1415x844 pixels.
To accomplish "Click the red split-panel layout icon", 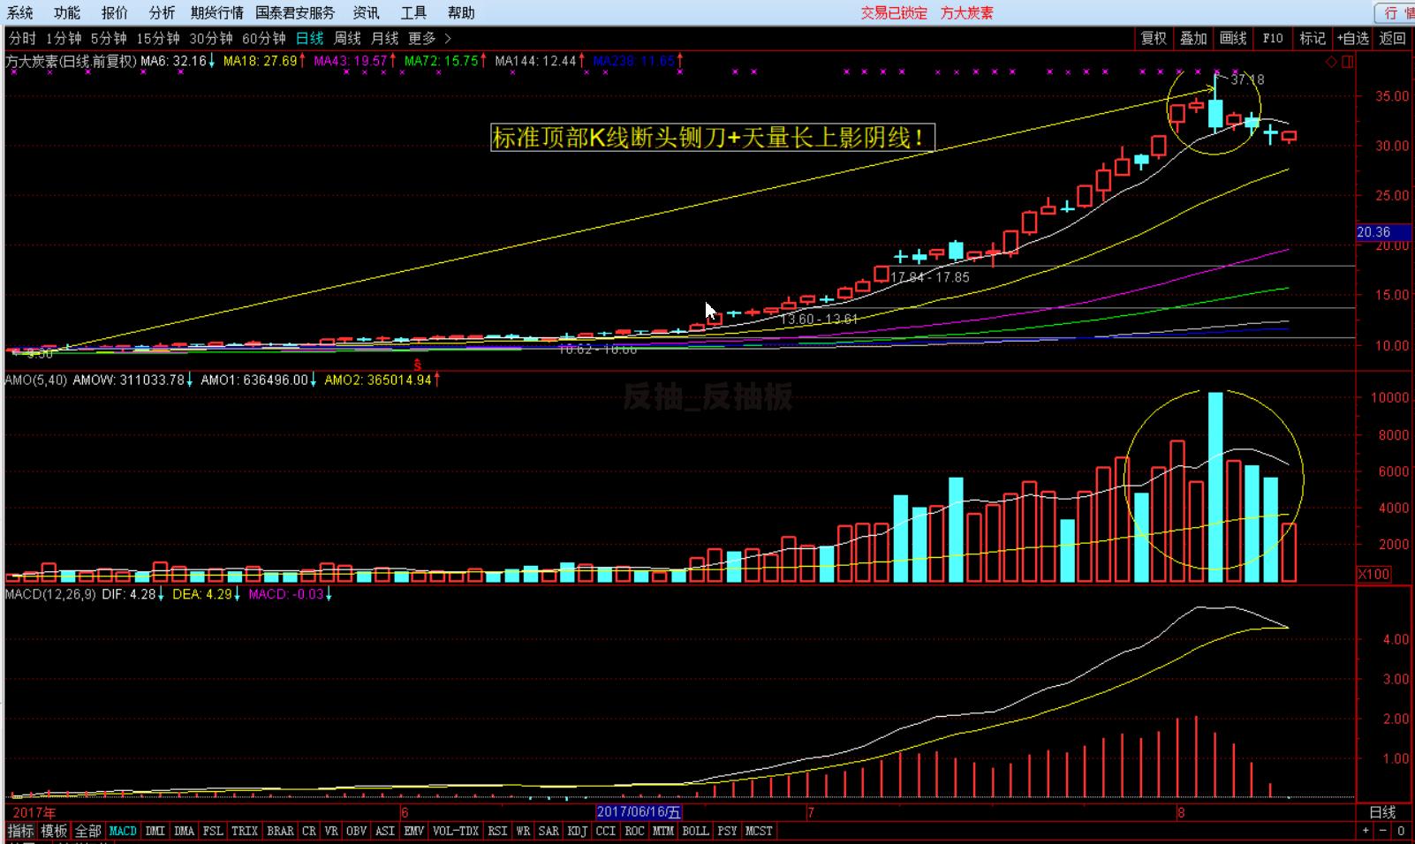I will pyautogui.click(x=1347, y=62).
